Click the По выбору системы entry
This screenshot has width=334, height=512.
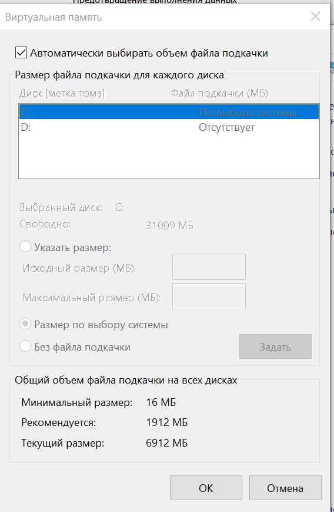[x=248, y=113]
